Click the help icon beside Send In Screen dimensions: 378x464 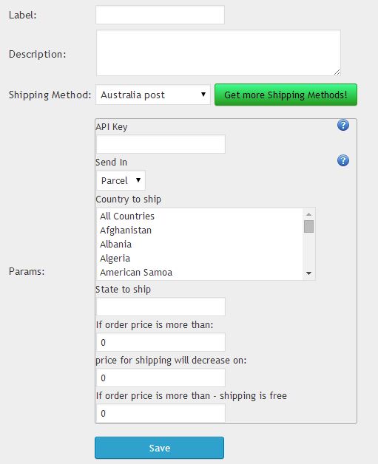click(x=343, y=160)
